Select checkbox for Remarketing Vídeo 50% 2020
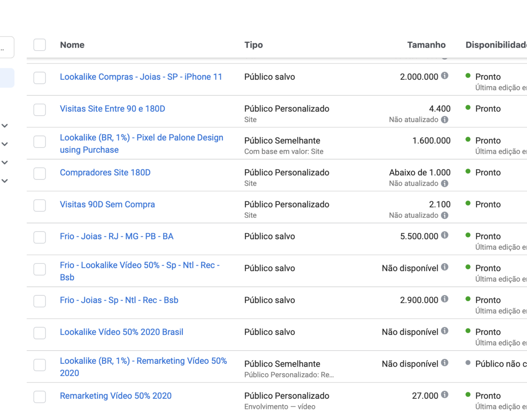Image resolution: width=527 pixels, height=411 pixels. pyautogui.click(x=40, y=397)
